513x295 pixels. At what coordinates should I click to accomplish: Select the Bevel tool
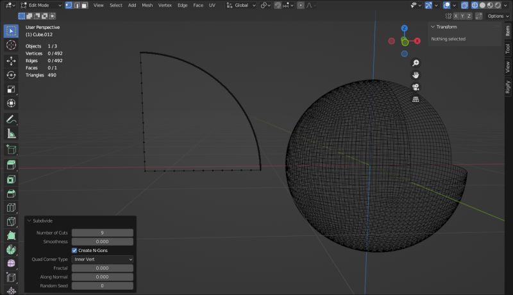[11, 193]
